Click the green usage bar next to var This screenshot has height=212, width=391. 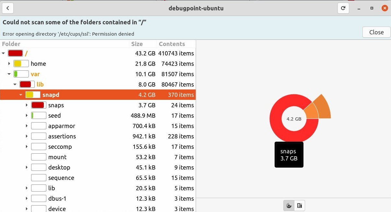[21, 74]
